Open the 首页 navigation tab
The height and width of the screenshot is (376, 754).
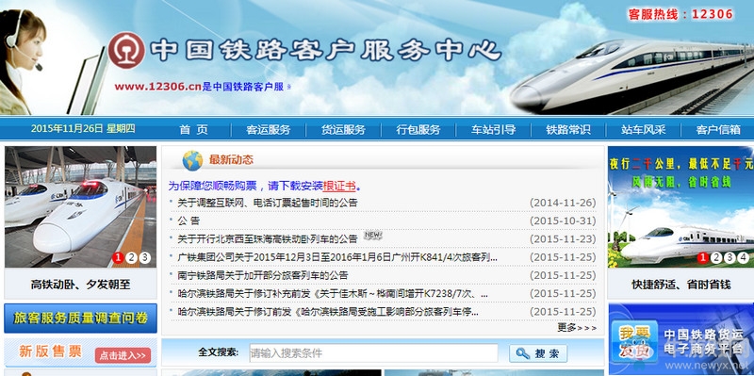pyautogui.click(x=194, y=129)
